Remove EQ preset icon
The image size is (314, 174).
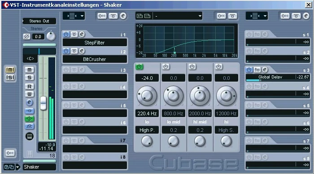(x=148, y=16)
